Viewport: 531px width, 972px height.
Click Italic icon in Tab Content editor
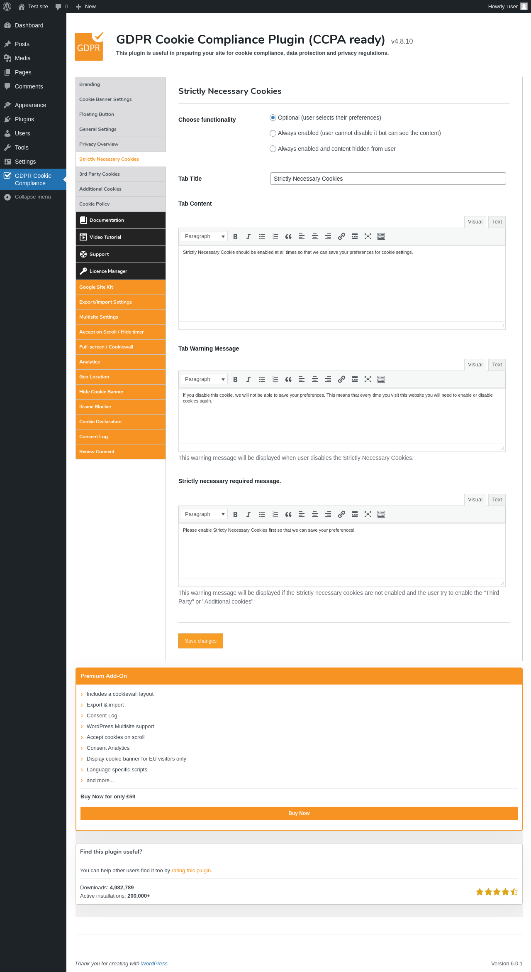[x=248, y=236]
